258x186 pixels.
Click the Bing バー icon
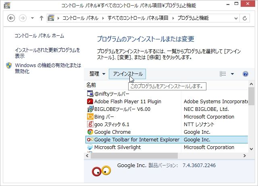(90, 117)
